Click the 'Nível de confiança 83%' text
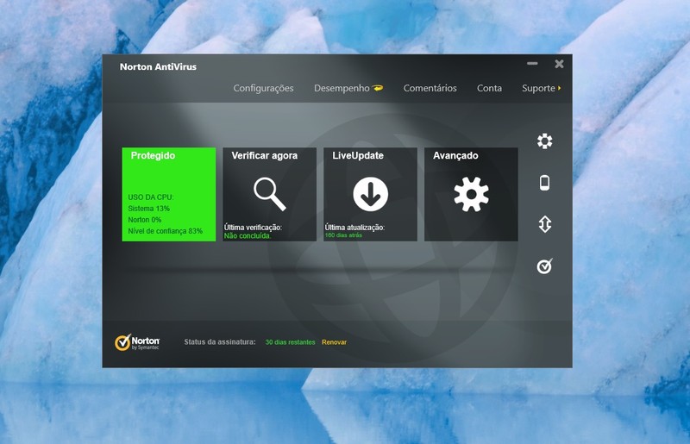Viewport: 690px width, 444px height. click(165, 231)
